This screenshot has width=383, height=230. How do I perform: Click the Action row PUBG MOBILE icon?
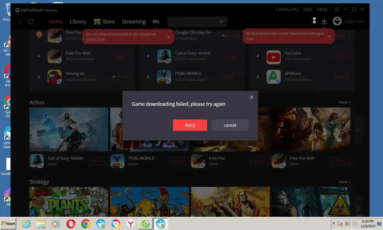pos(117,161)
